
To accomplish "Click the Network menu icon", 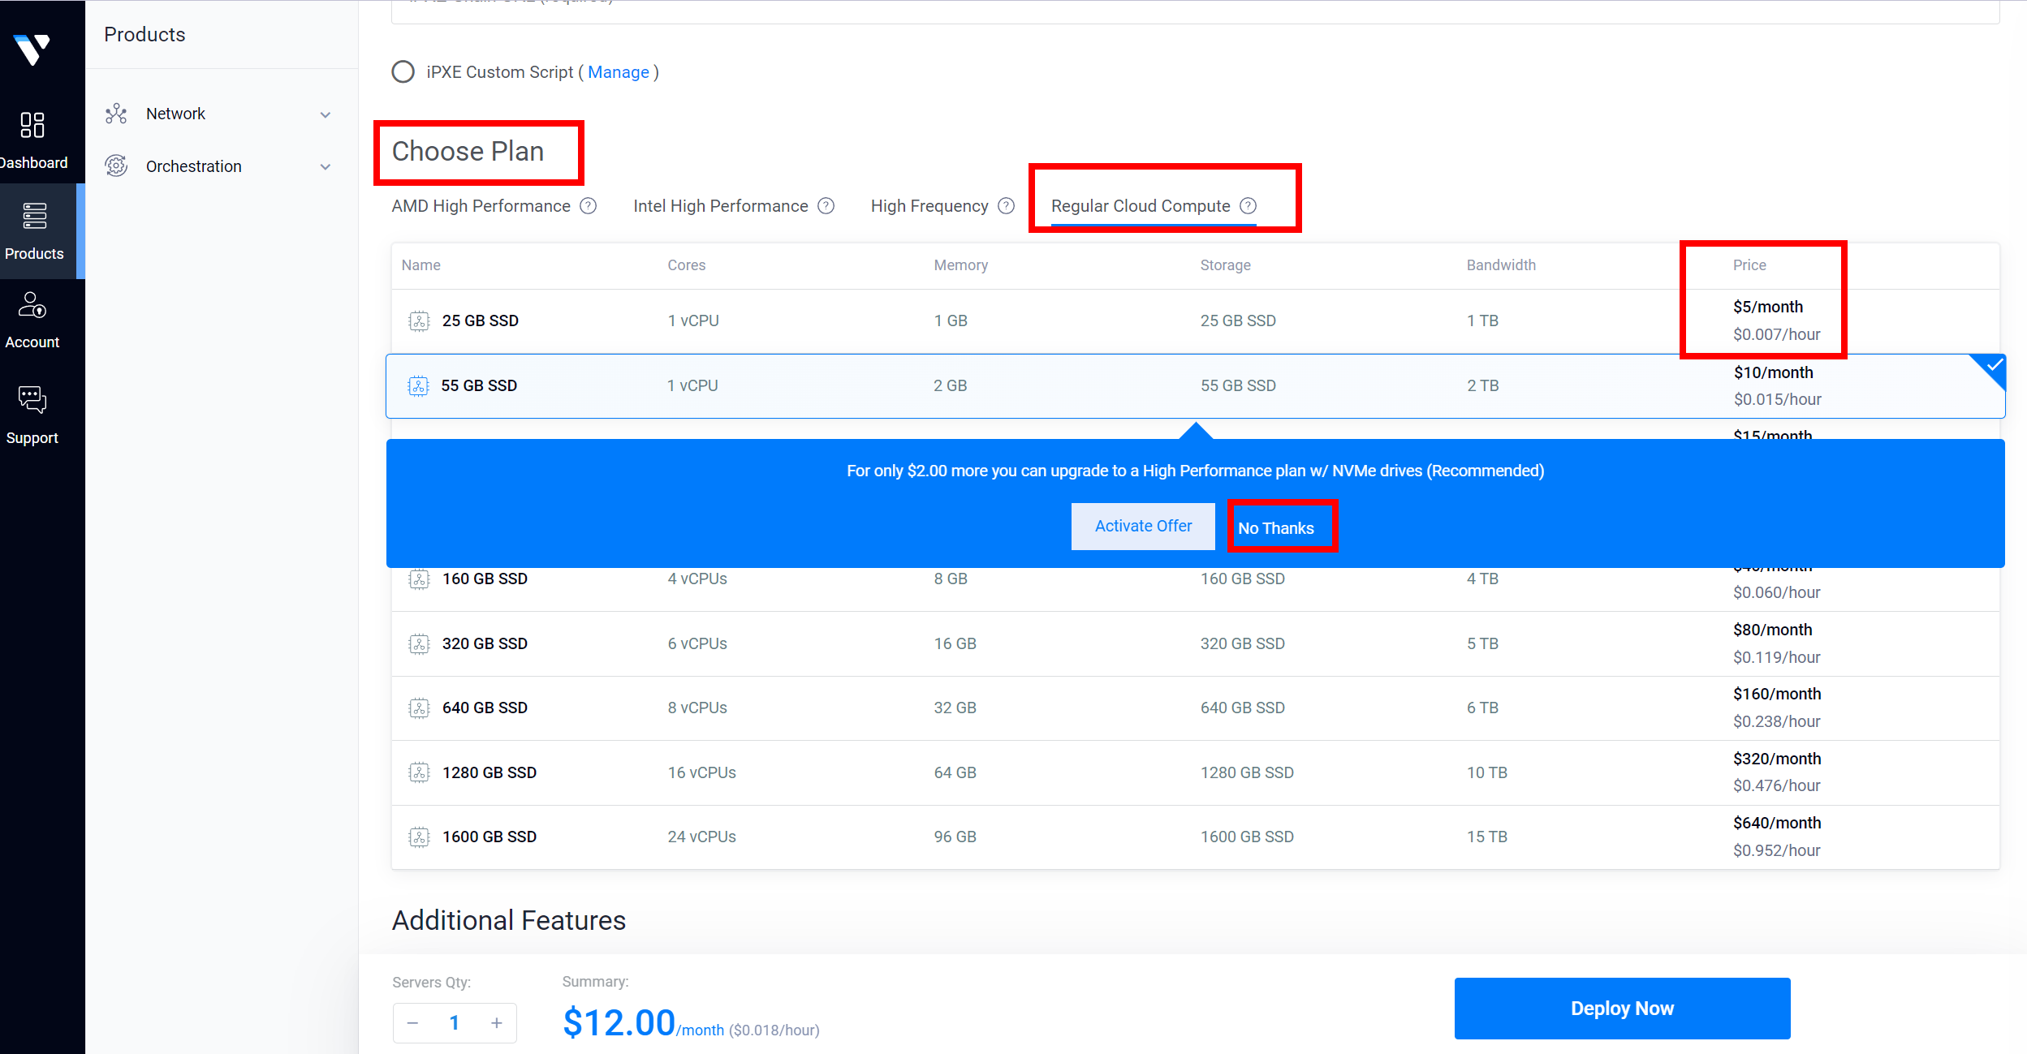I will point(116,114).
